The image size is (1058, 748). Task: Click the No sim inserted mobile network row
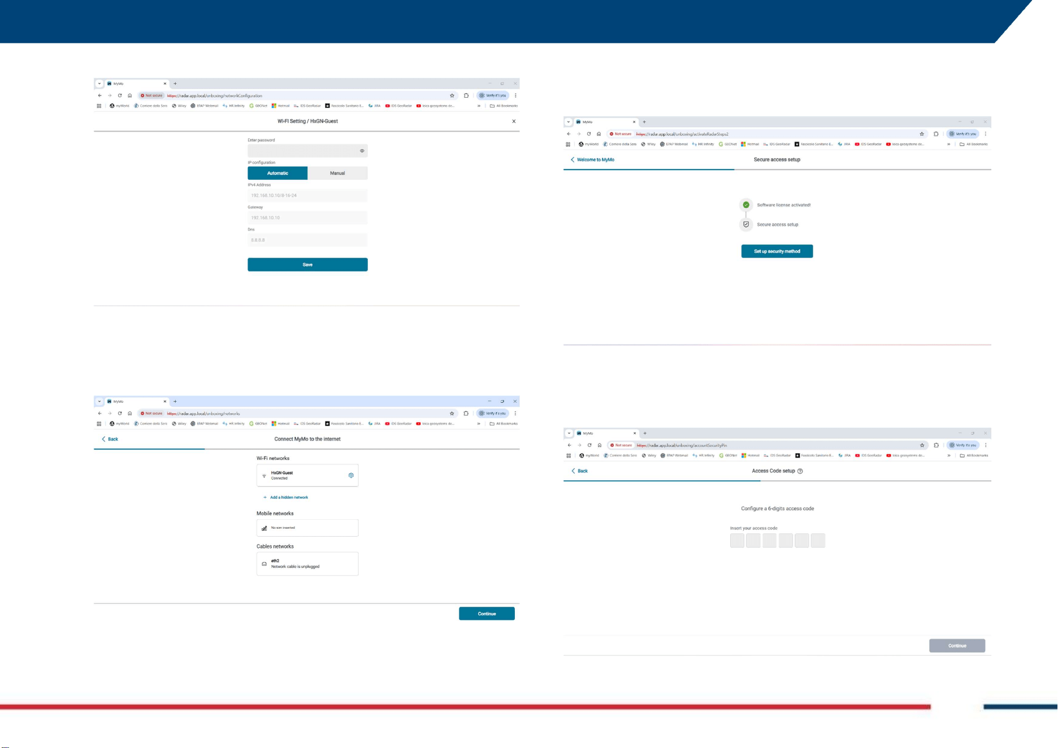[x=307, y=528]
